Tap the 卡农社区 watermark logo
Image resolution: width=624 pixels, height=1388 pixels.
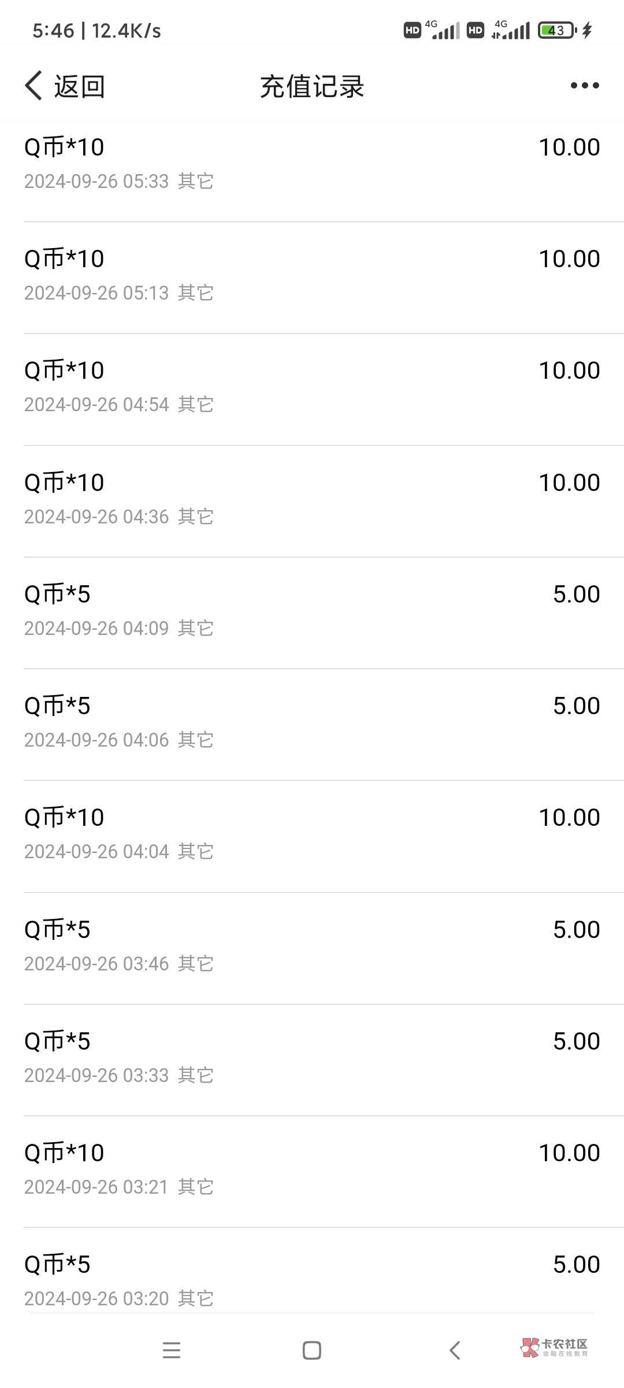(554, 1348)
